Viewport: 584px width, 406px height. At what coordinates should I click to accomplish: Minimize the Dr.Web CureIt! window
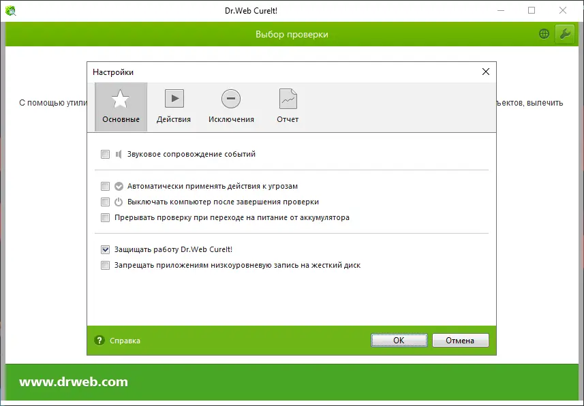point(501,10)
